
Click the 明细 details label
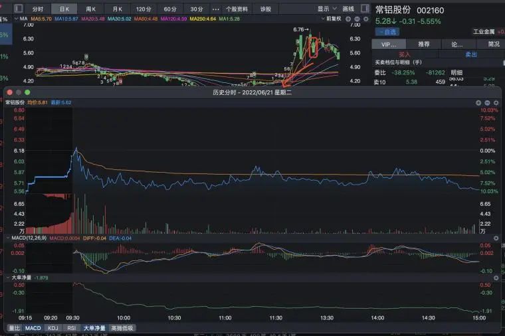456,72
